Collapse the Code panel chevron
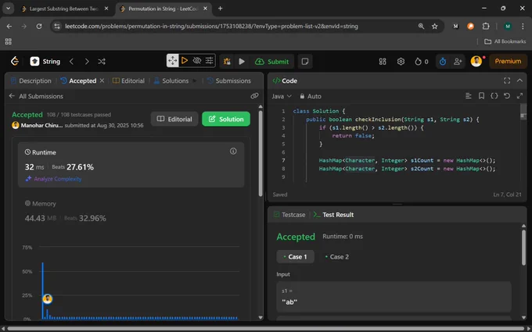 pyautogui.click(x=519, y=80)
